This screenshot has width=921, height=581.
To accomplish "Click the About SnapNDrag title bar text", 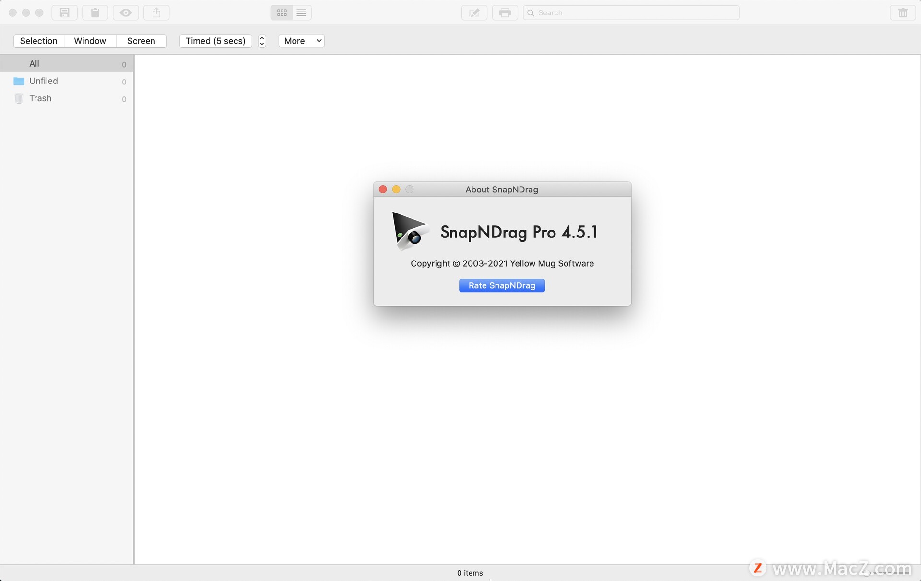I will pyautogui.click(x=502, y=190).
